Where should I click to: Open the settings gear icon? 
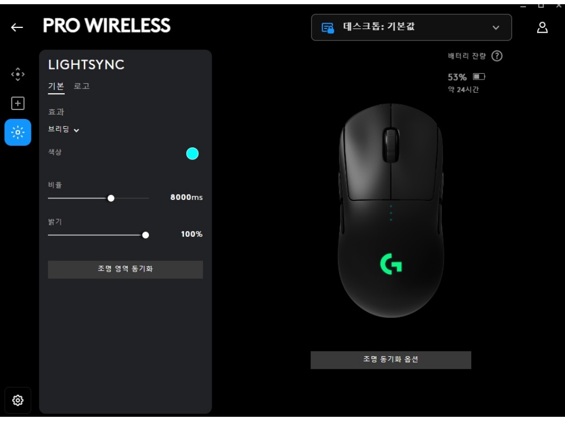pyautogui.click(x=18, y=400)
